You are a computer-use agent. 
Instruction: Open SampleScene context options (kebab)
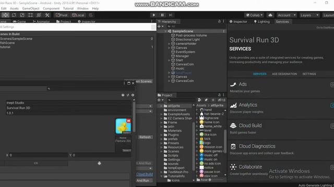(224, 31)
